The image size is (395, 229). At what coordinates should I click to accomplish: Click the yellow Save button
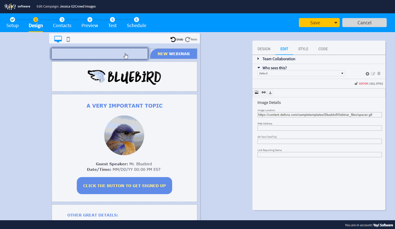click(315, 23)
